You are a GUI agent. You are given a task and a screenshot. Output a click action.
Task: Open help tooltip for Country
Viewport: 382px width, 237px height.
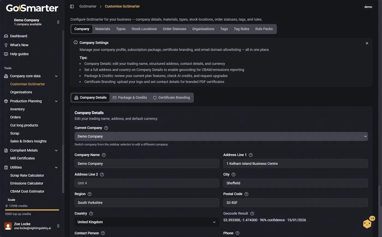(x=91, y=214)
